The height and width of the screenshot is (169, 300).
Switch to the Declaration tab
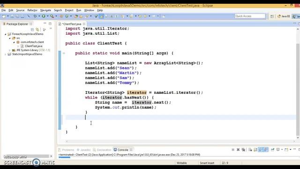(x=102, y=150)
